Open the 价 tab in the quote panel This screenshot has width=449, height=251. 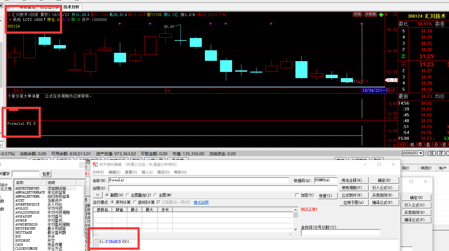coord(436,144)
